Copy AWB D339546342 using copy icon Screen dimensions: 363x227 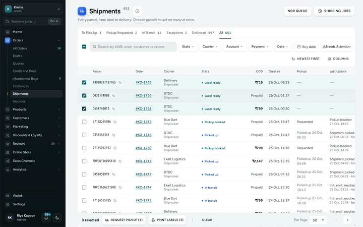(113, 135)
